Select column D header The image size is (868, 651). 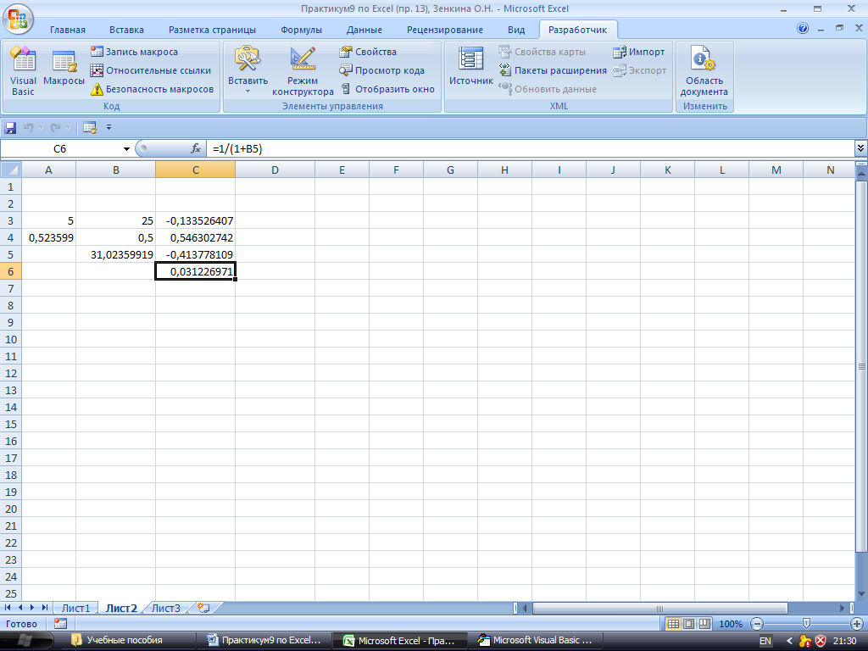pos(275,170)
